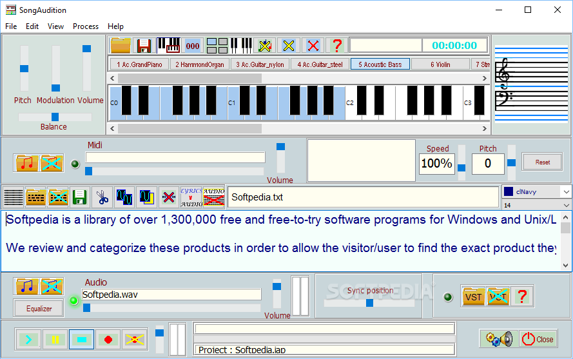The image size is (573, 359).
Task: Load a Midi file with music folder icon
Action: click(x=26, y=163)
